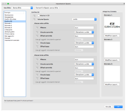Select Linea guida in the list
Screen dimensions: 127x112
15,30
